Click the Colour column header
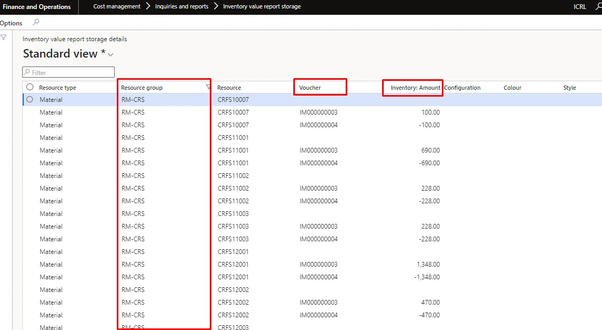 click(x=513, y=88)
